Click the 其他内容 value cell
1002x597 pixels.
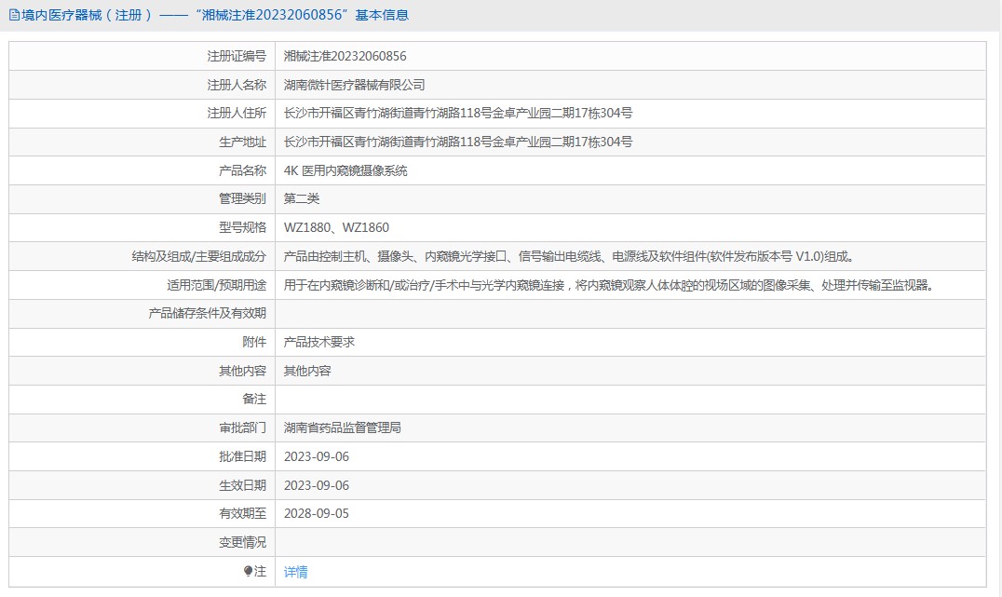307,371
